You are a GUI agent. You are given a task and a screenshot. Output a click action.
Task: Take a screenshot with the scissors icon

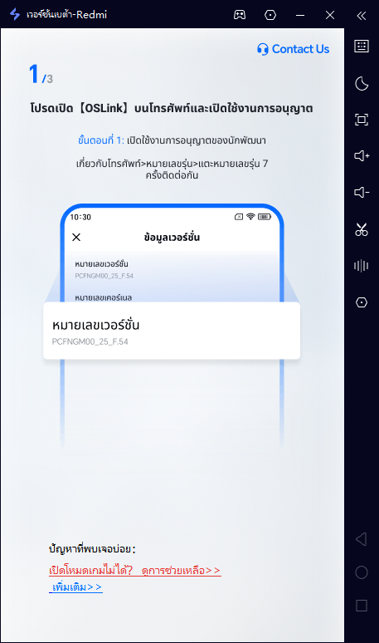pos(362,229)
